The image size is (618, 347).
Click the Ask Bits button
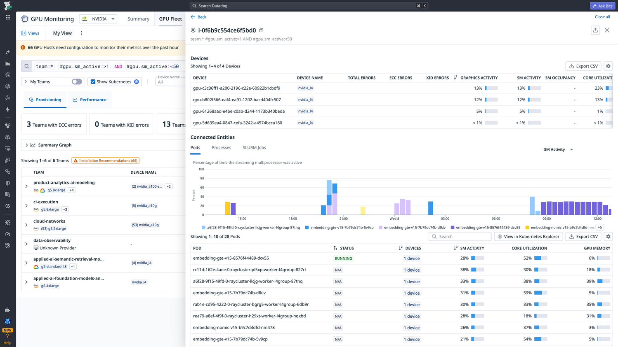[x=602, y=6]
